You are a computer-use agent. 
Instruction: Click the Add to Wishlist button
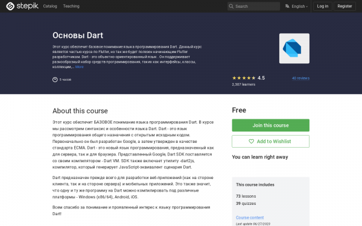[x=270, y=142]
